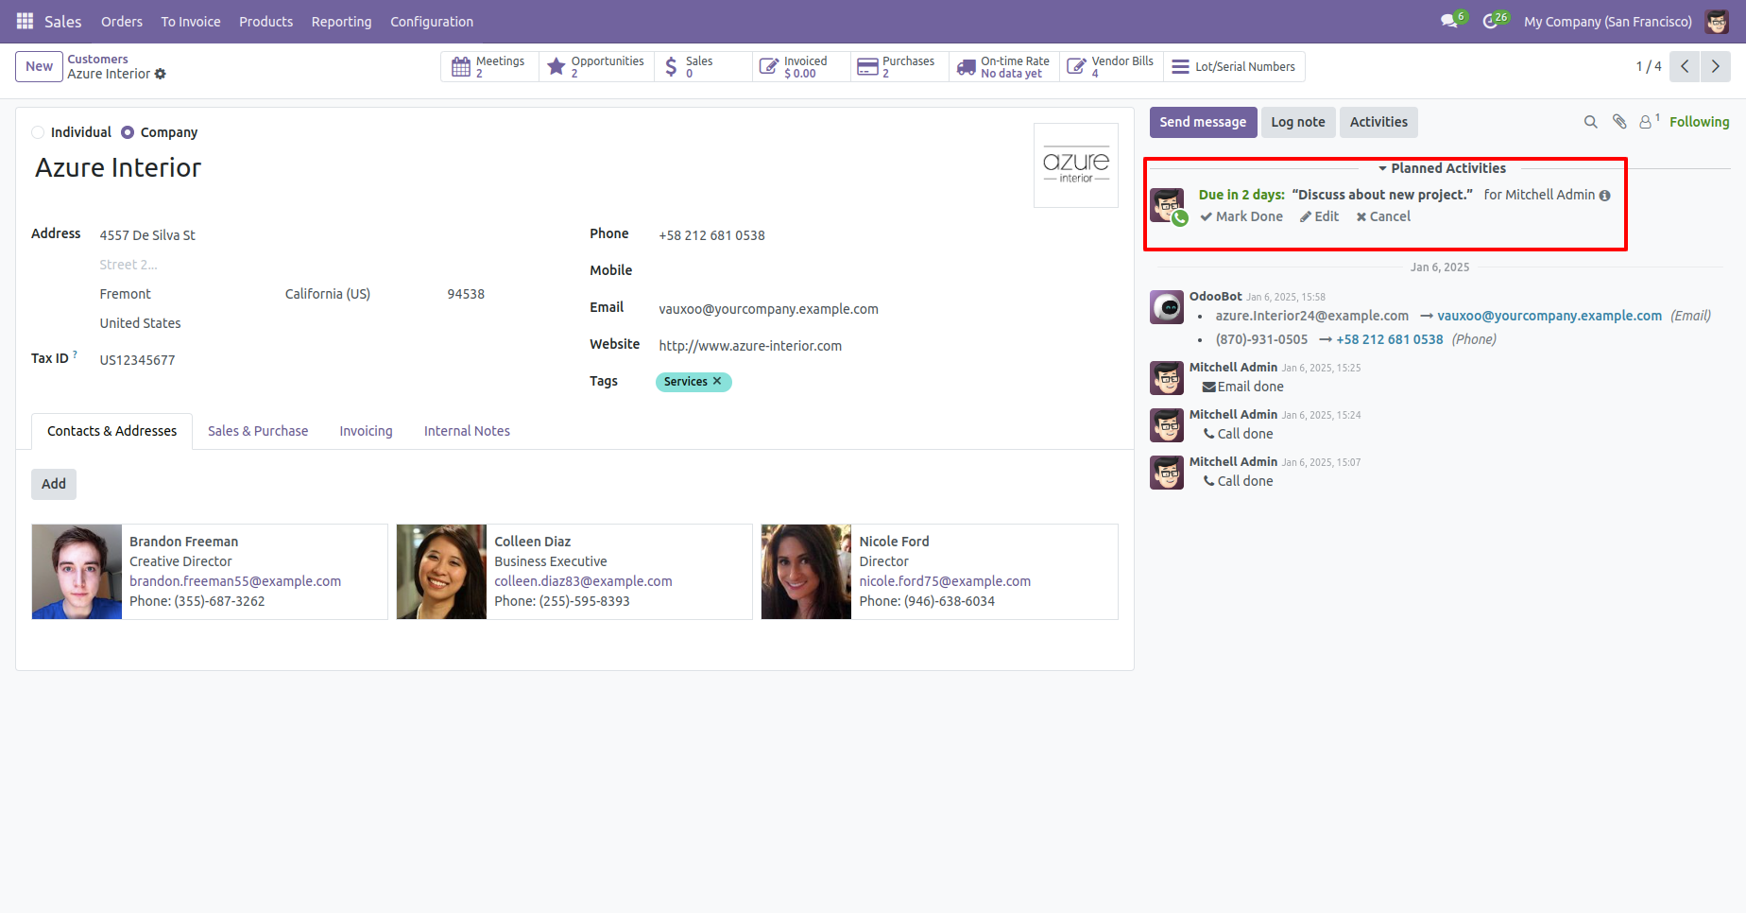Click the user avatar in top bar
The width and height of the screenshot is (1746, 913).
point(1717,21)
